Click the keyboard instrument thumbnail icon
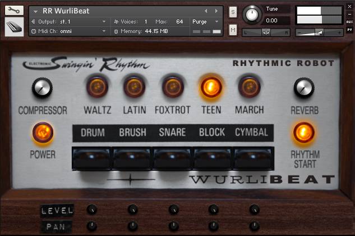355x236 pixels. (x=14, y=27)
